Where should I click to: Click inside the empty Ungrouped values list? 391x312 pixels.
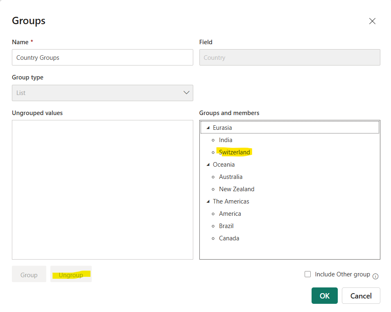(102, 188)
